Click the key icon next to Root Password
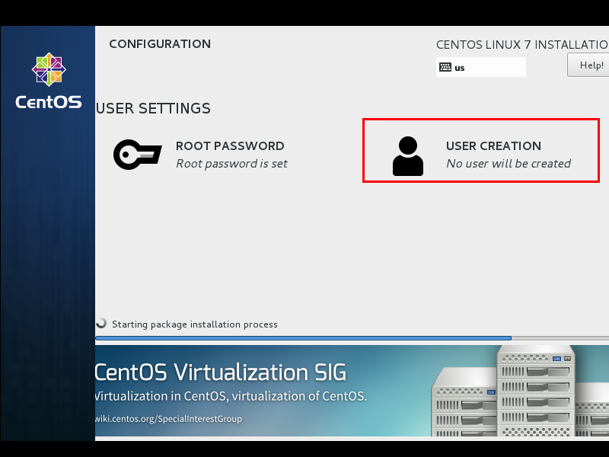 point(137,153)
